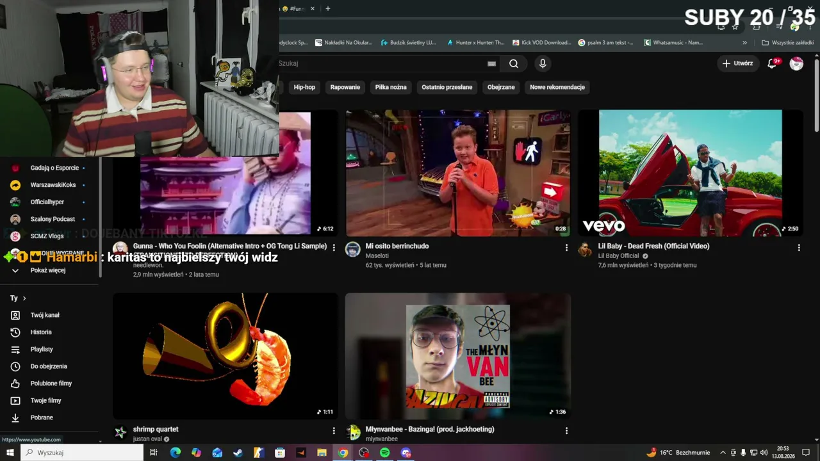Viewport: 820px width, 461px height.
Task: Open the psalm 3 am tekst bookmark
Action: (606, 43)
